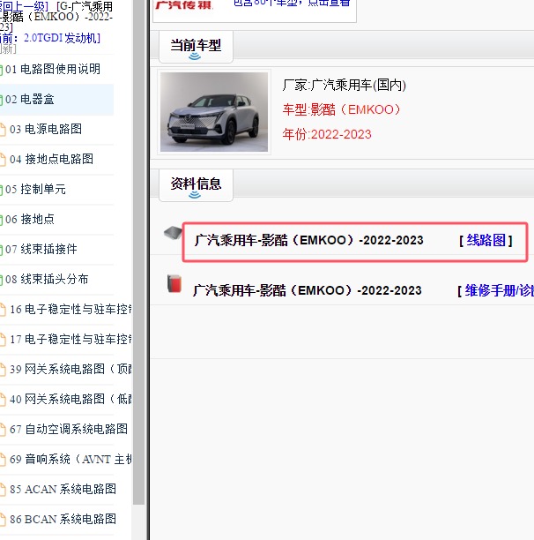
Task: Open the 线路图 link
Action: coord(486,240)
